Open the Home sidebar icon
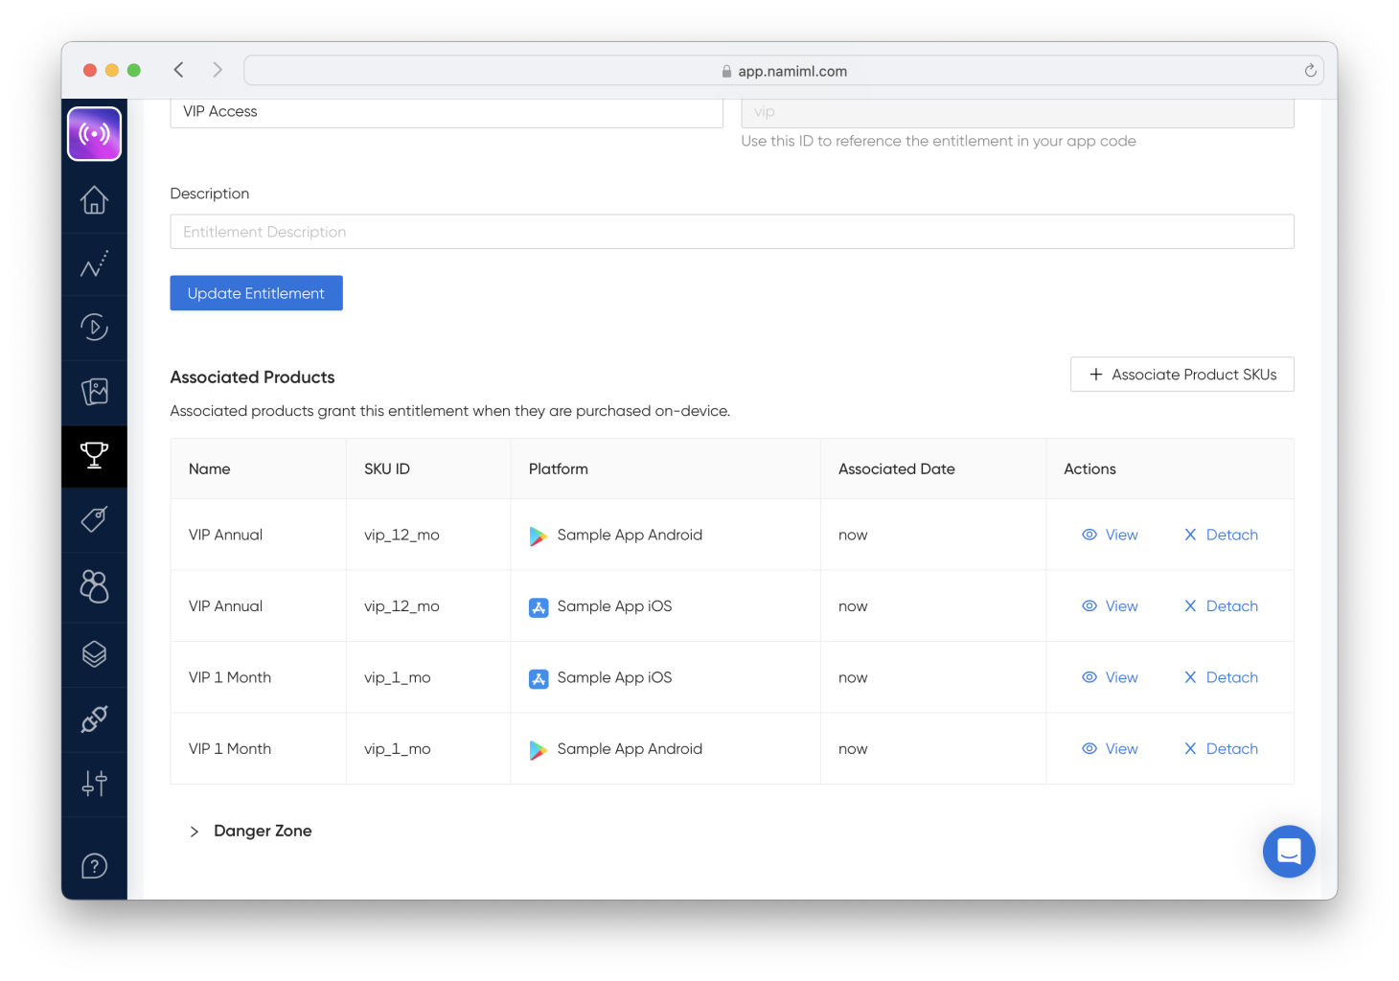 click(94, 199)
